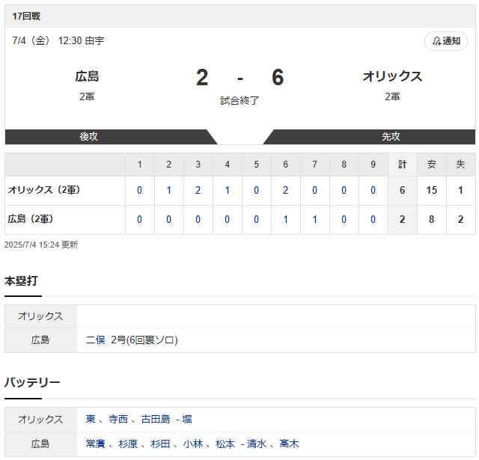Open Orix pitcher 古田島 link
The image size is (479, 460).
click(x=156, y=419)
